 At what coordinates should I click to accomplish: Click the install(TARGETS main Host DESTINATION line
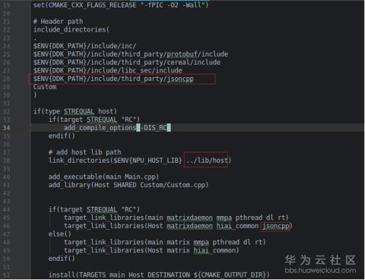pyautogui.click(x=159, y=275)
